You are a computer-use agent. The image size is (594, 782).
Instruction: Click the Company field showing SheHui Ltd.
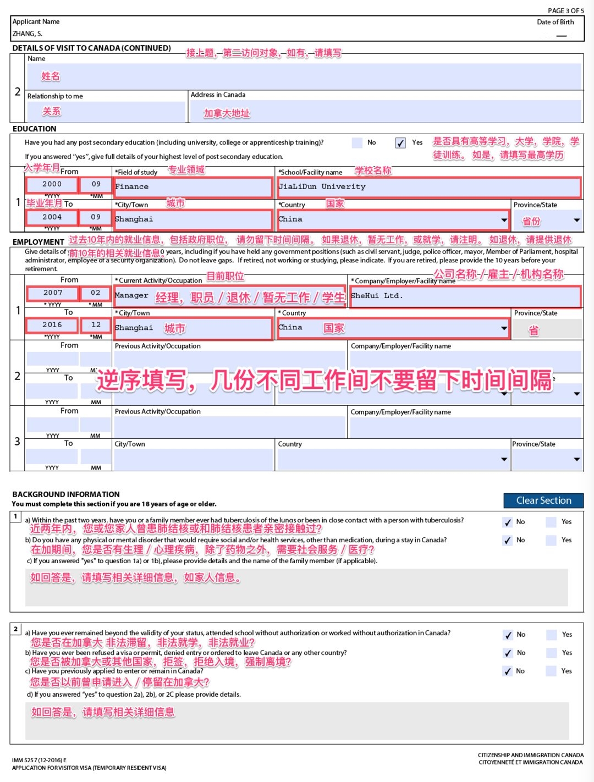(465, 297)
